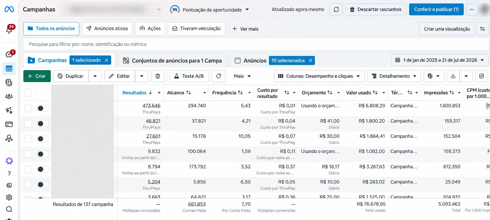
Task: Open the news page icon in sidebar
Action: (x=9, y=185)
